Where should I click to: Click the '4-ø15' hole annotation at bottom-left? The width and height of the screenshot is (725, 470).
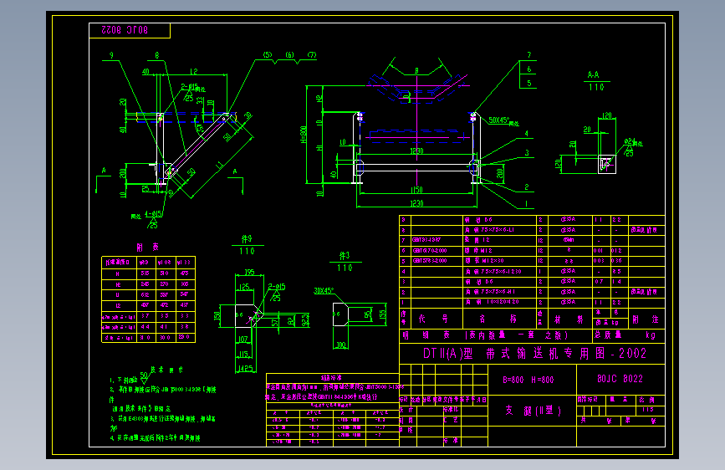153,214
